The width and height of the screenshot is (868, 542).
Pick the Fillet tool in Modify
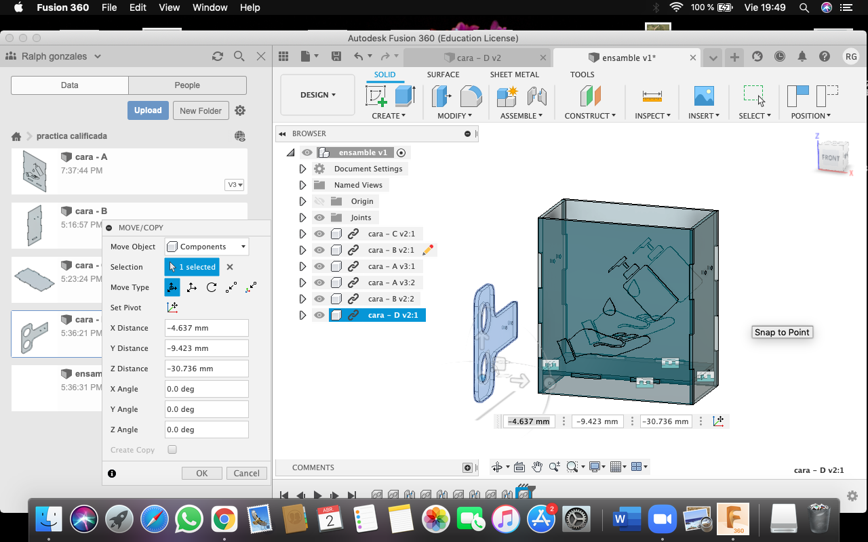coord(471,96)
